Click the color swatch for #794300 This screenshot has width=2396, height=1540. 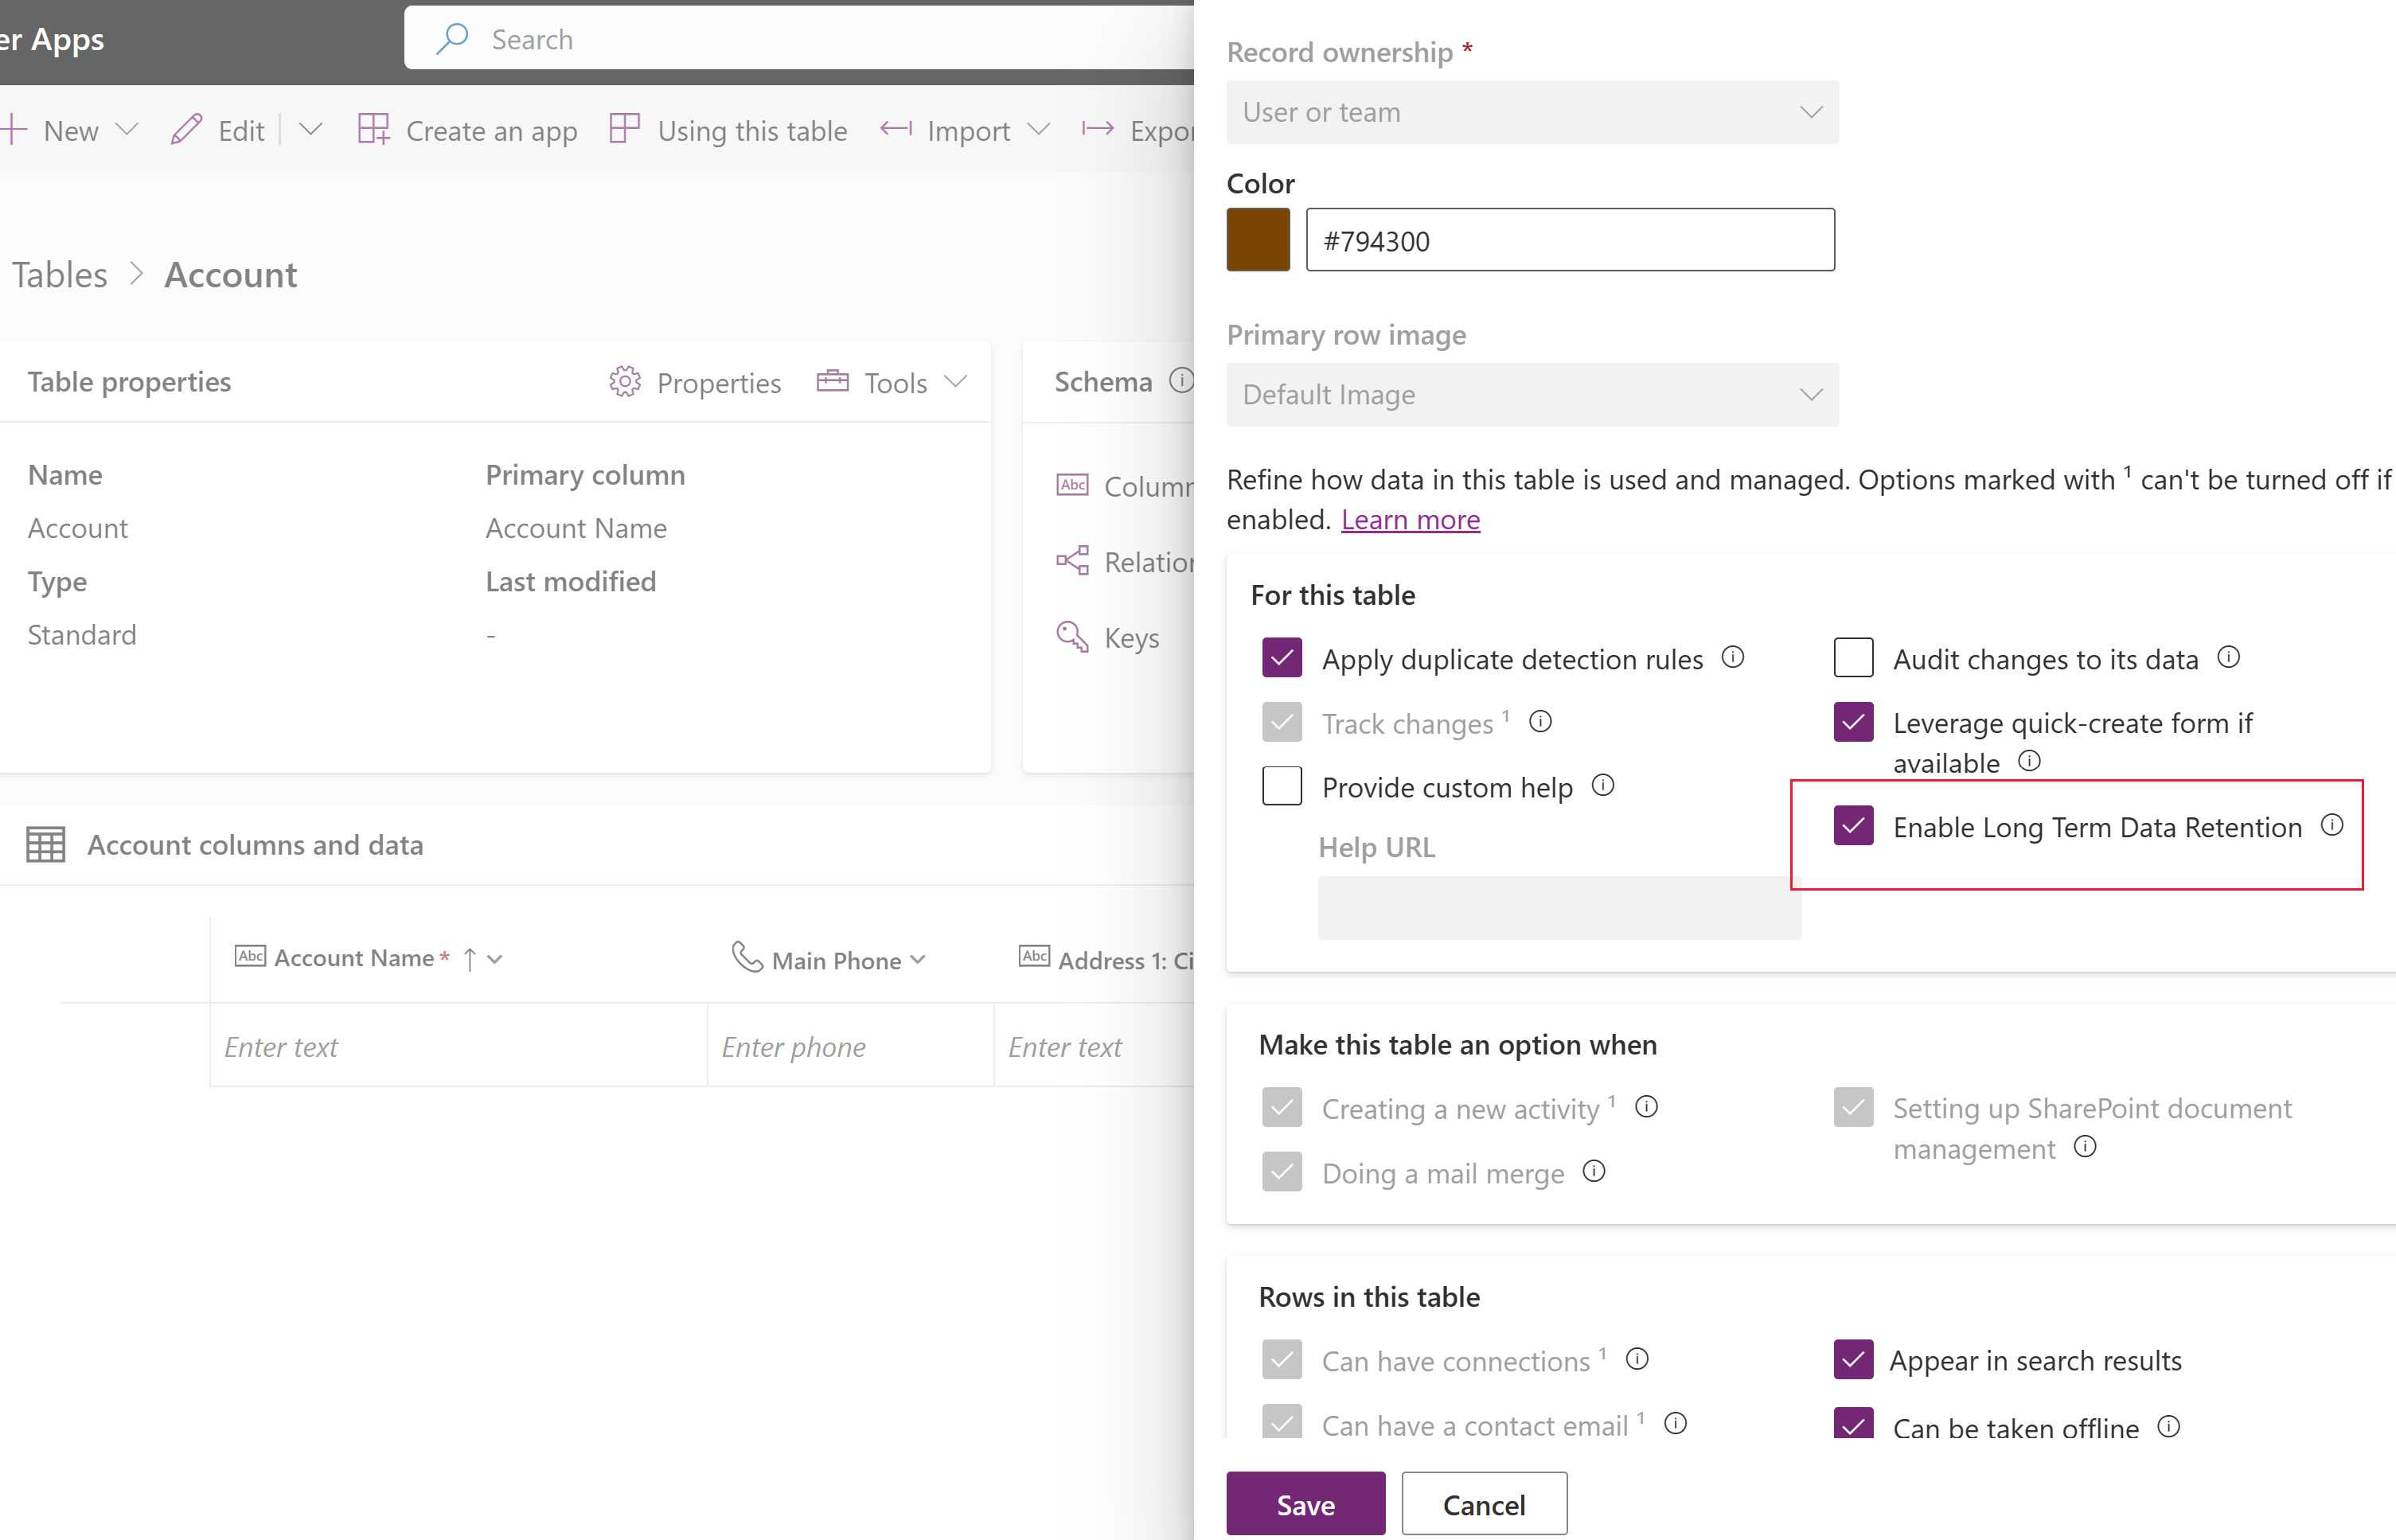(1258, 240)
